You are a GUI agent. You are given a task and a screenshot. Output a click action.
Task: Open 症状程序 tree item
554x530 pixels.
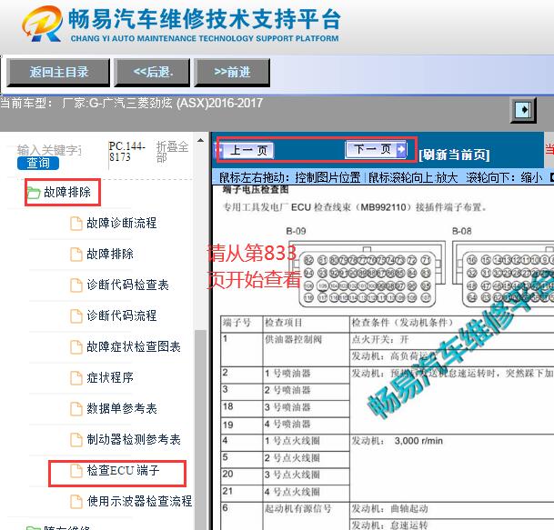click(x=110, y=378)
